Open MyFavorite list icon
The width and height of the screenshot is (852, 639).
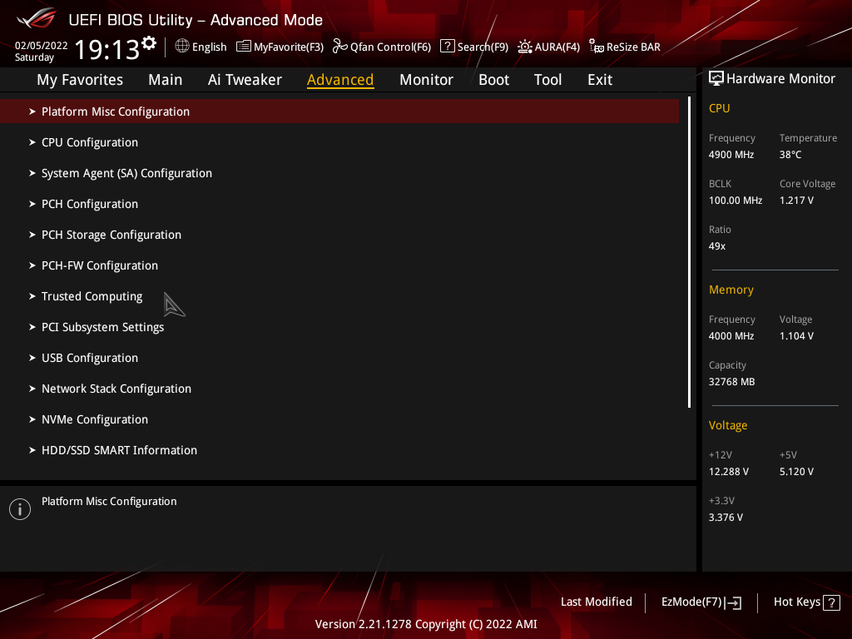click(244, 47)
